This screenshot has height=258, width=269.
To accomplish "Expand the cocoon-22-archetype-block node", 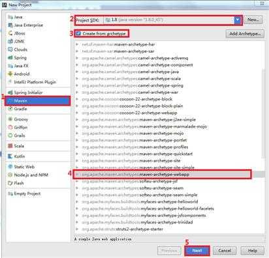I will click(x=77, y=99).
